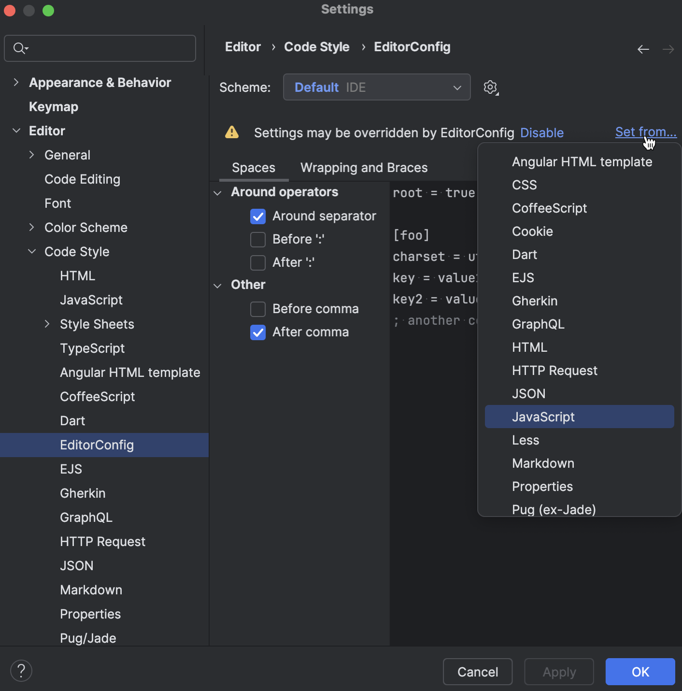Uncheck the Around separator option
This screenshot has width=682, height=691.
tap(258, 216)
